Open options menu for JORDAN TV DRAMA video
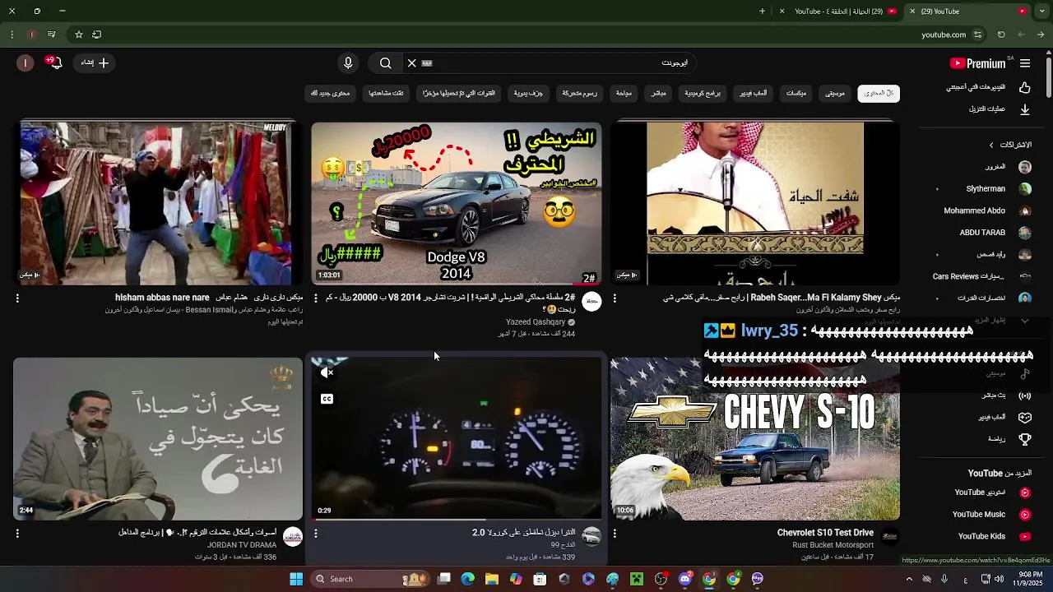 [x=17, y=534]
